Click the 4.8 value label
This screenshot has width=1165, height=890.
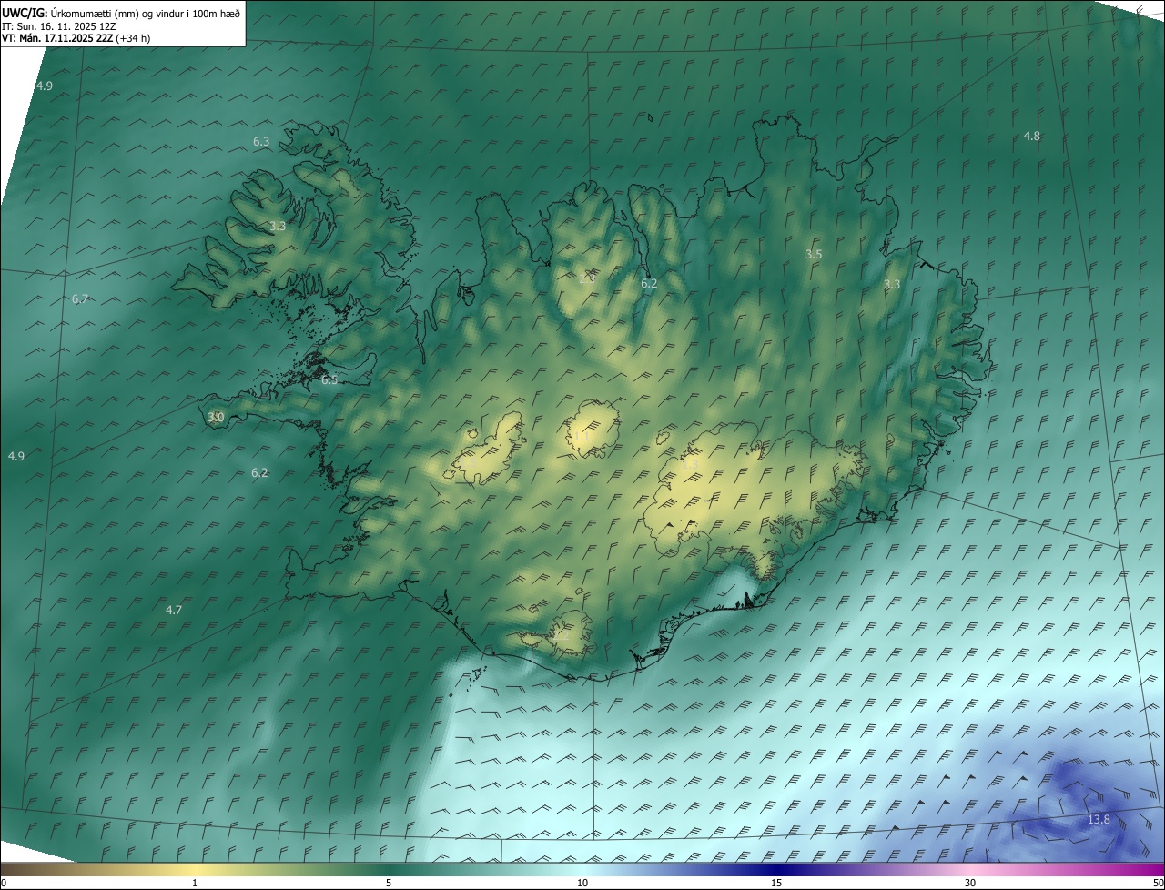tap(1032, 137)
